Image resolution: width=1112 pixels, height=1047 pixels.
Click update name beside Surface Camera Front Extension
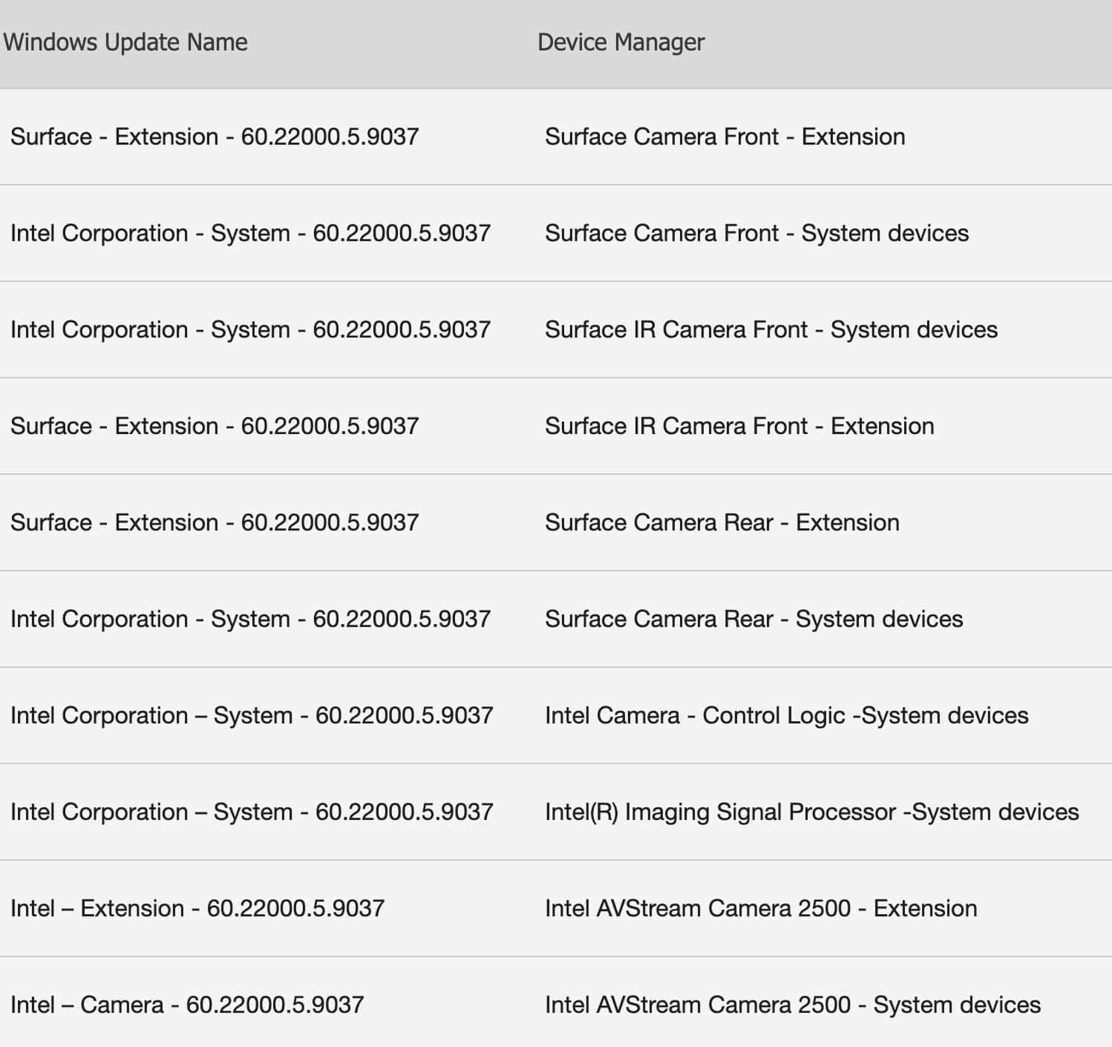click(x=215, y=137)
